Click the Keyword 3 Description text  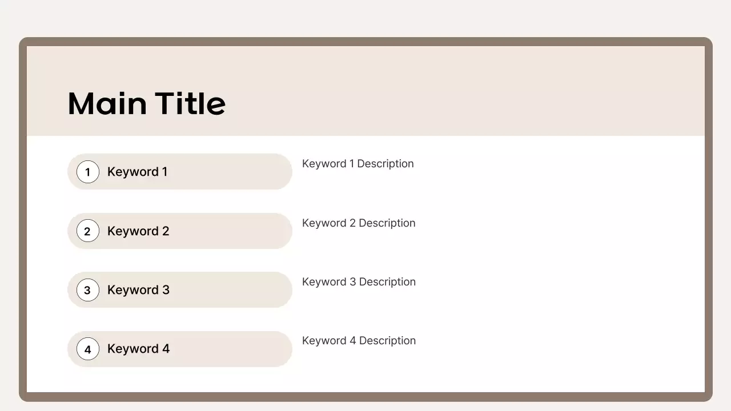359,282
